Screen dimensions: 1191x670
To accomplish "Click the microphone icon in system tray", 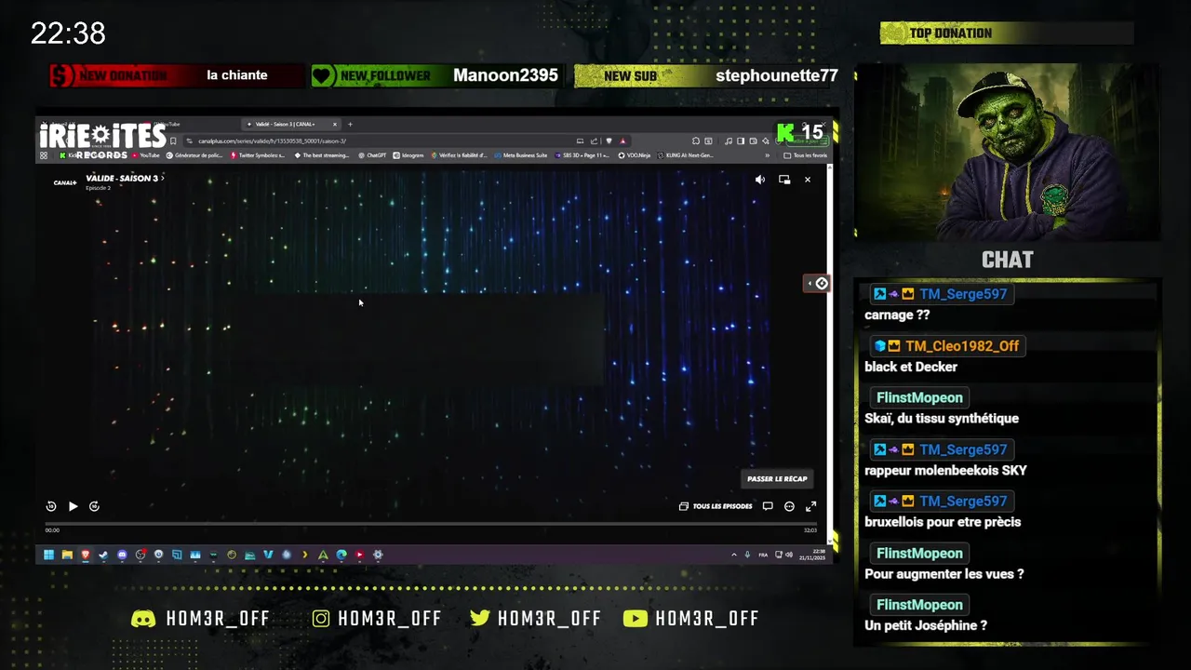I will (x=747, y=555).
